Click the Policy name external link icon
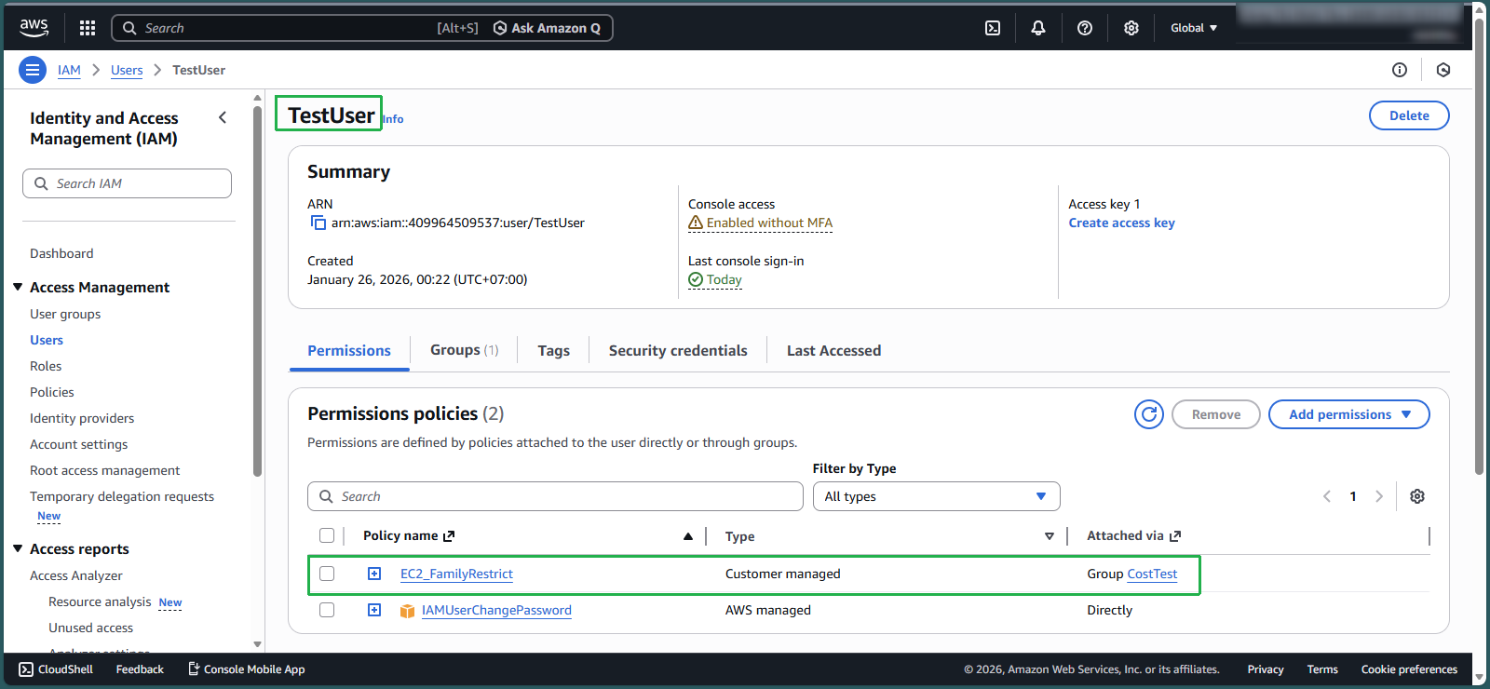 pos(449,536)
